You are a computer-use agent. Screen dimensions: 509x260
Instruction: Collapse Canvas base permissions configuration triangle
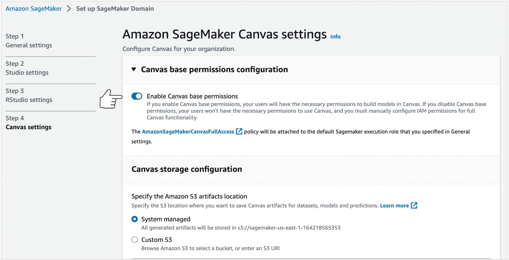point(133,69)
